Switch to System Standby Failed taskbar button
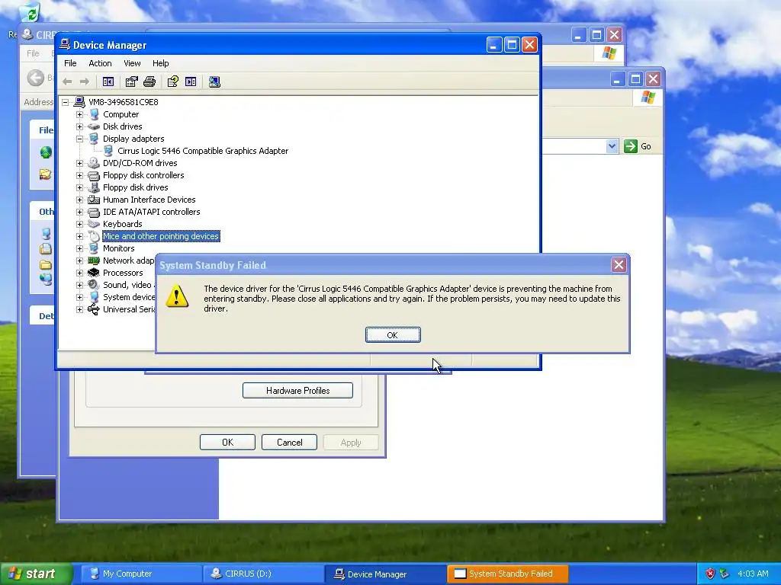This screenshot has width=781, height=585. point(507,574)
